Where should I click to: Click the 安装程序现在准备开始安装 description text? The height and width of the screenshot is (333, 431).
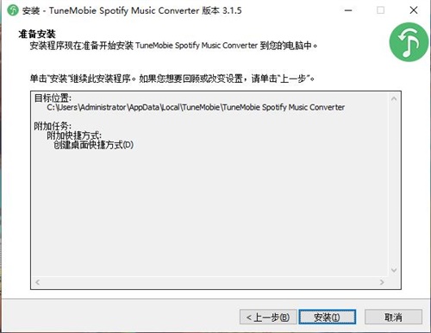pos(173,46)
